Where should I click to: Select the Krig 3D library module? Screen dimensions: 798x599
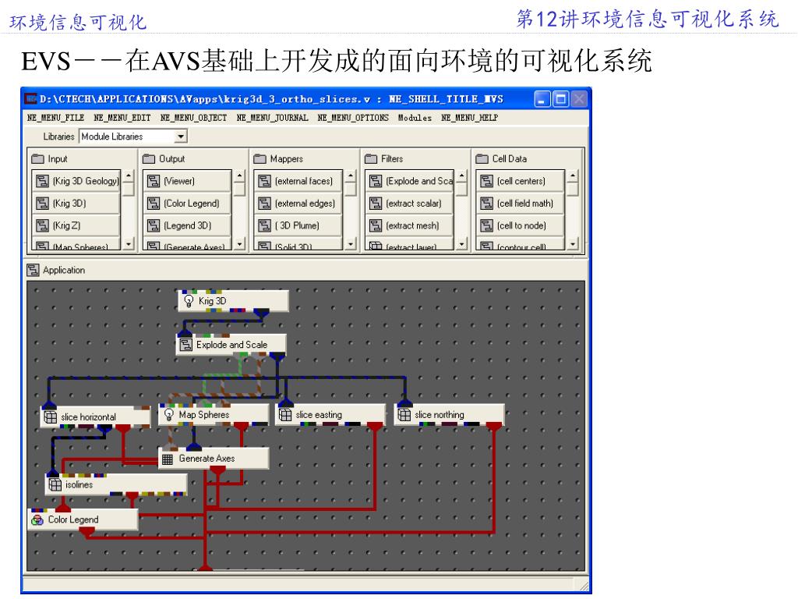[76, 204]
